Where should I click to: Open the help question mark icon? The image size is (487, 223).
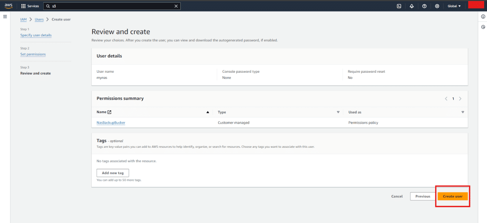424,6
